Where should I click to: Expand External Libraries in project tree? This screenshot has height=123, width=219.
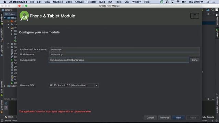5,86
